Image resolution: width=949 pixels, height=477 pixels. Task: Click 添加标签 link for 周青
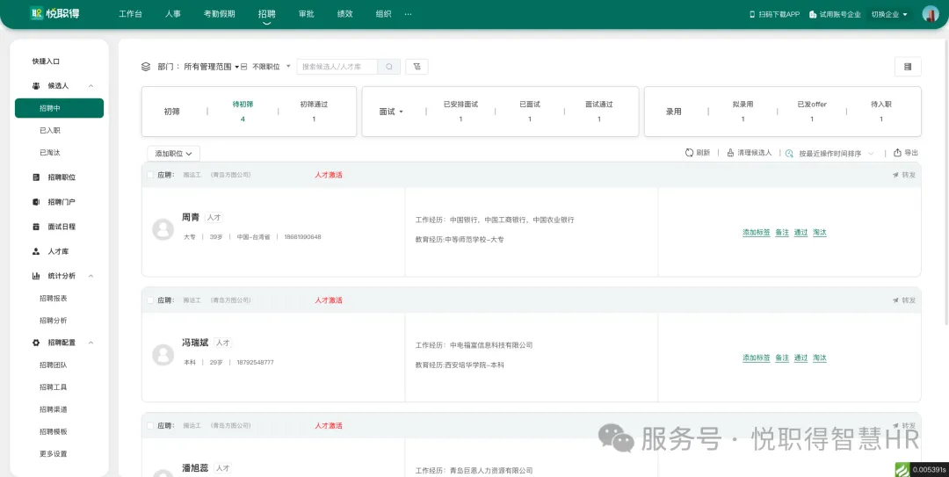(757, 233)
